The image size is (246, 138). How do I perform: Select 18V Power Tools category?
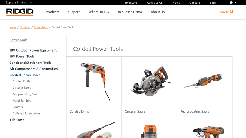point(22,56)
